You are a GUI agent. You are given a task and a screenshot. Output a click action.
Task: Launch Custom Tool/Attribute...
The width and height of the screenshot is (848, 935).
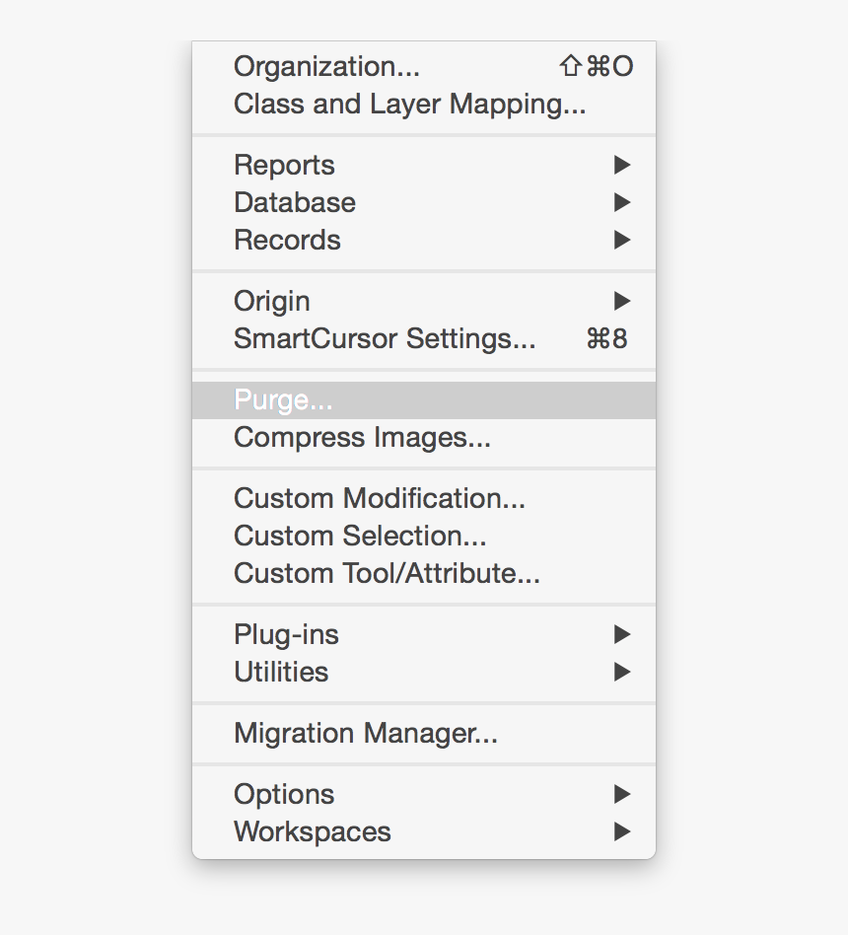click(387, 574)
